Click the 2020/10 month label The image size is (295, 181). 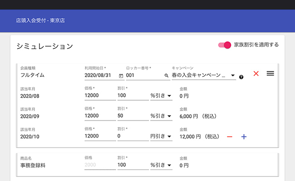[x=29, y=137]
